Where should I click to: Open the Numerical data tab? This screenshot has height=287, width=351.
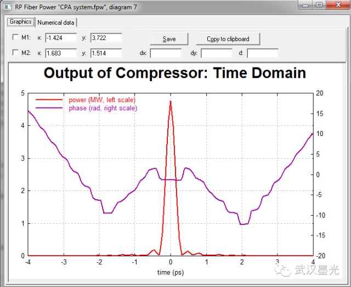coord(55,22)
